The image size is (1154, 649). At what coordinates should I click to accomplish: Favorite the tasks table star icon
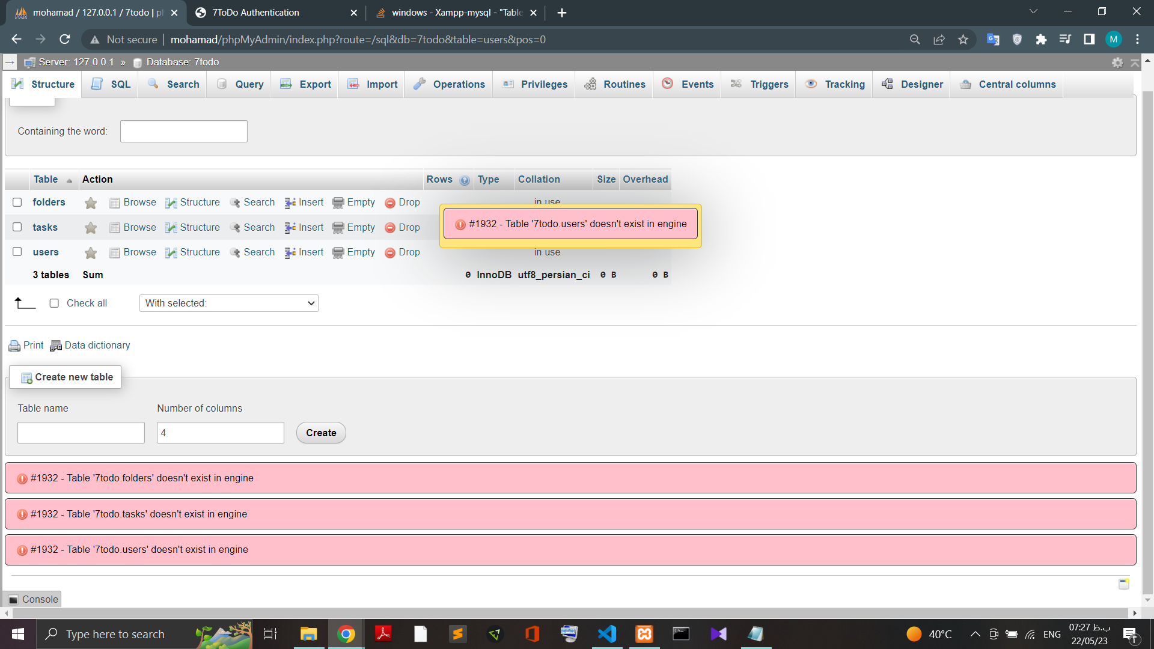91,228
